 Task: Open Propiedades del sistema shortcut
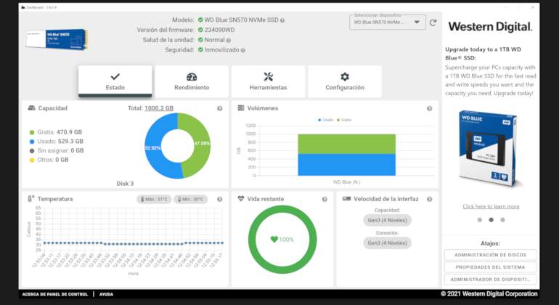pyautogui.click(x=490, y=267)
